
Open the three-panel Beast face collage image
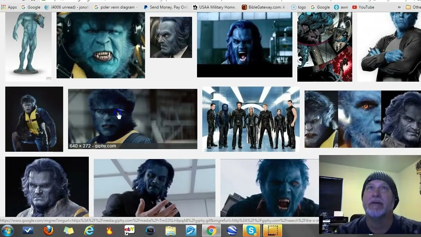tap(363, 119)
